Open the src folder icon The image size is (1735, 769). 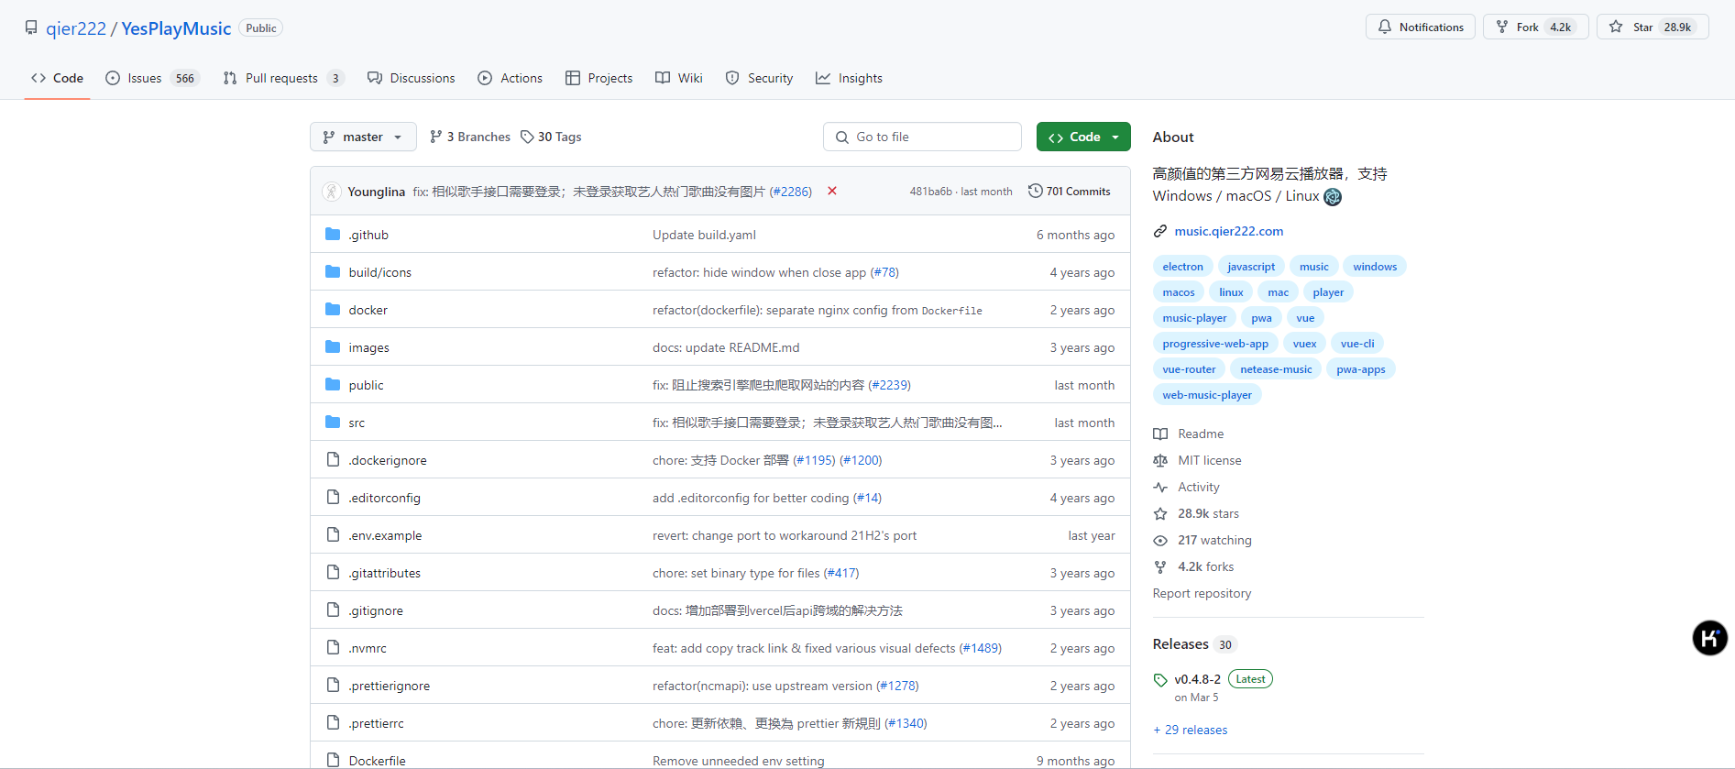(x=333, y=423)
